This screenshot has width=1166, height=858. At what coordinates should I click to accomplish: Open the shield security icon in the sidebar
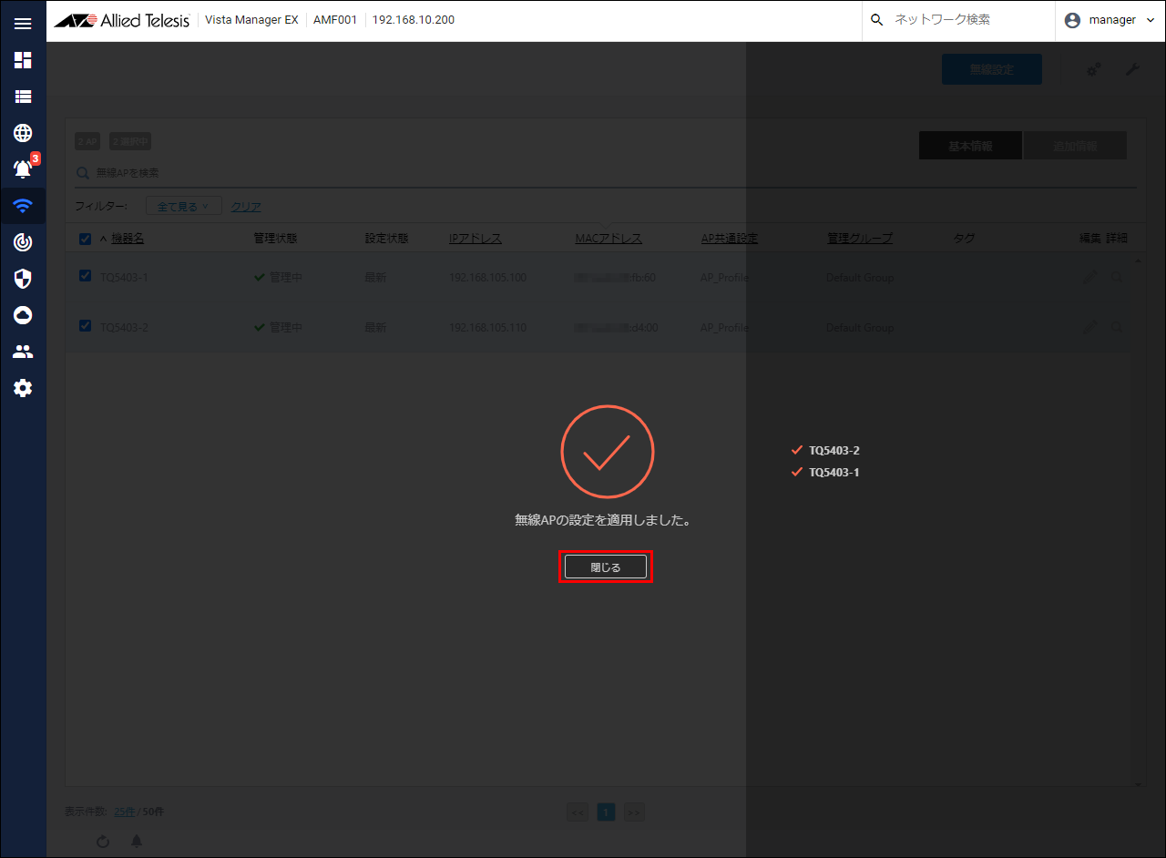tap(23, 279)
